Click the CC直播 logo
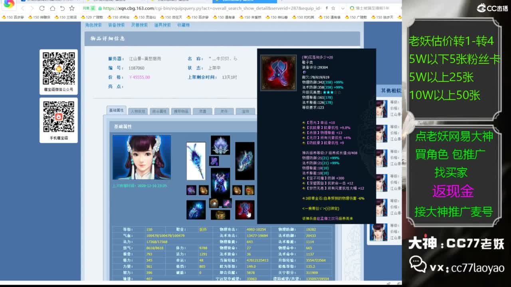This screenshot has height=287, width=511. [x=493, y=8]
